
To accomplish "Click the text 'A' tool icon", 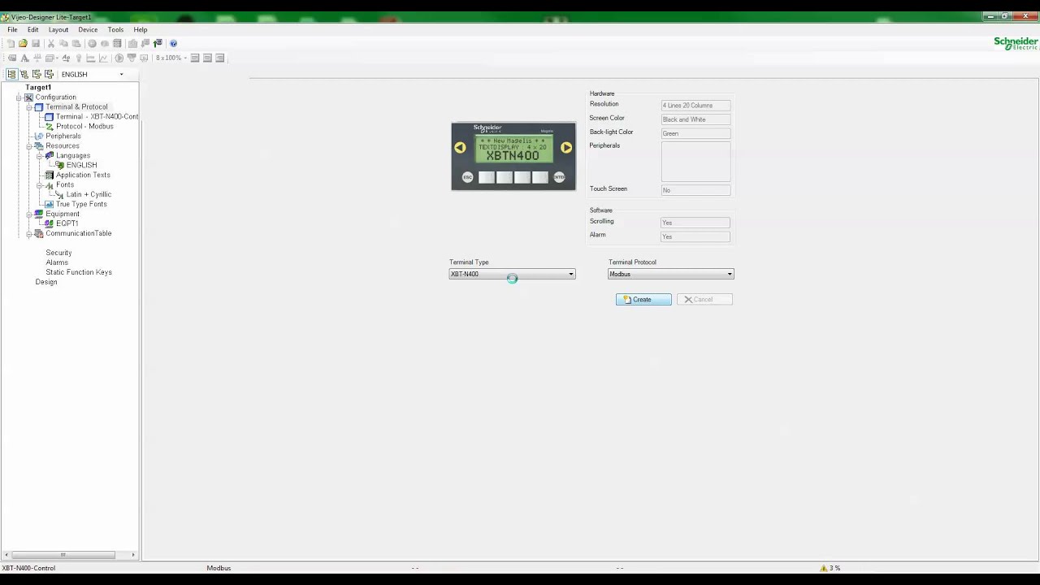I will pyautogui.click(x=25, y=58).
